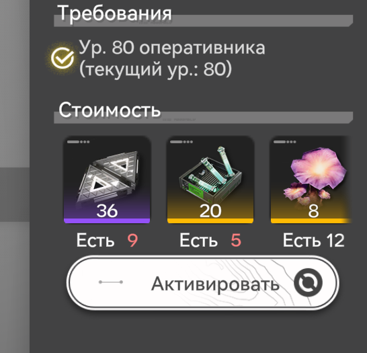Click the Стоимость section header
The image size is (367, 353).
110,110
